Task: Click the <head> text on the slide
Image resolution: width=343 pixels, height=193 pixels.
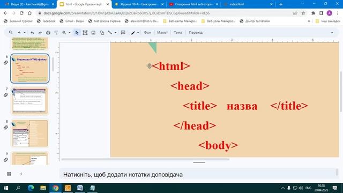Action: (x=190, y=86)
